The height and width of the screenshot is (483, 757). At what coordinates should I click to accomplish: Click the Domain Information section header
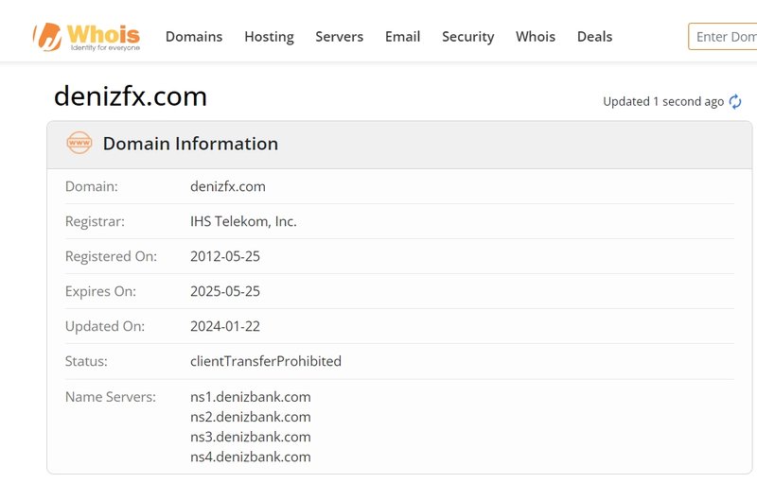tap(190, 144)
